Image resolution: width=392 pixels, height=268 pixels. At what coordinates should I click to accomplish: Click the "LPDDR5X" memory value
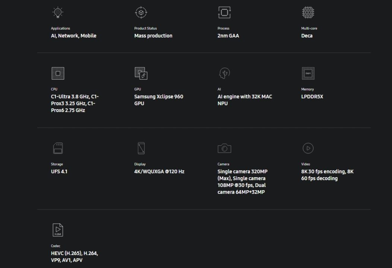pos(312,96)
